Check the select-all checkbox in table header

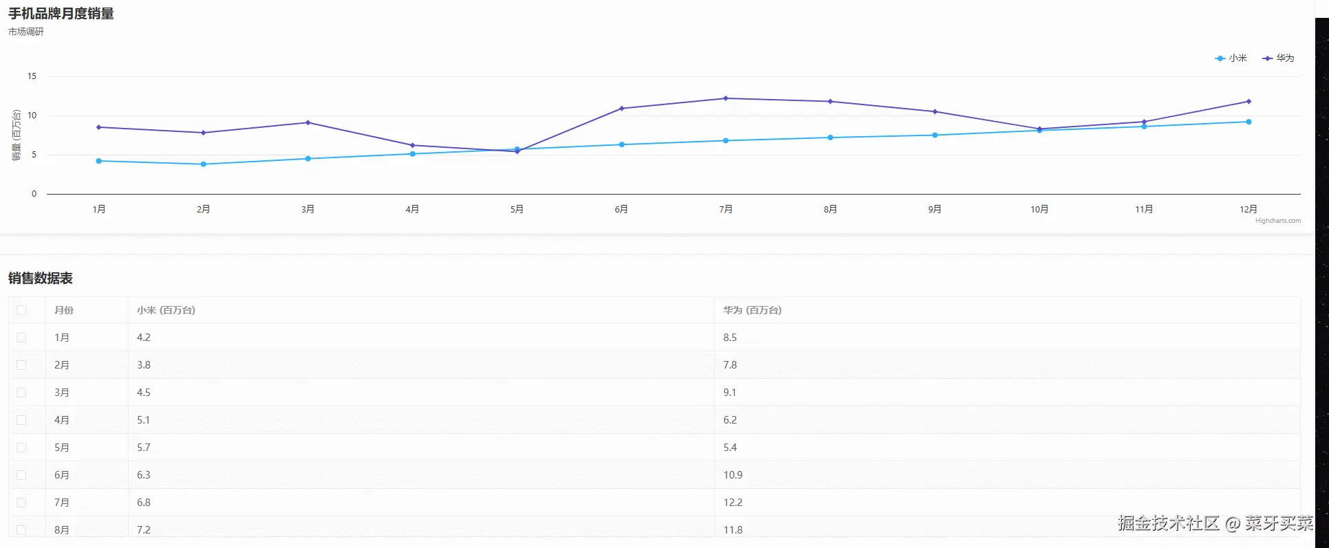point(21,310)
